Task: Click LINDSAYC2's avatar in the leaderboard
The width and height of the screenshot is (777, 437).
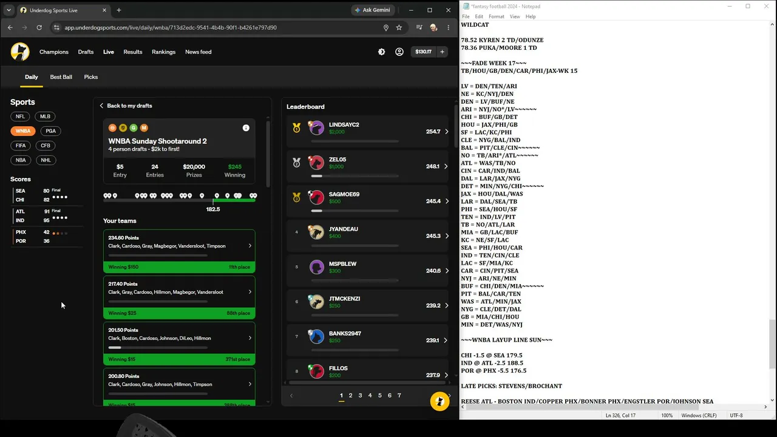Action: pyautogui.click(x=316, y=127)
